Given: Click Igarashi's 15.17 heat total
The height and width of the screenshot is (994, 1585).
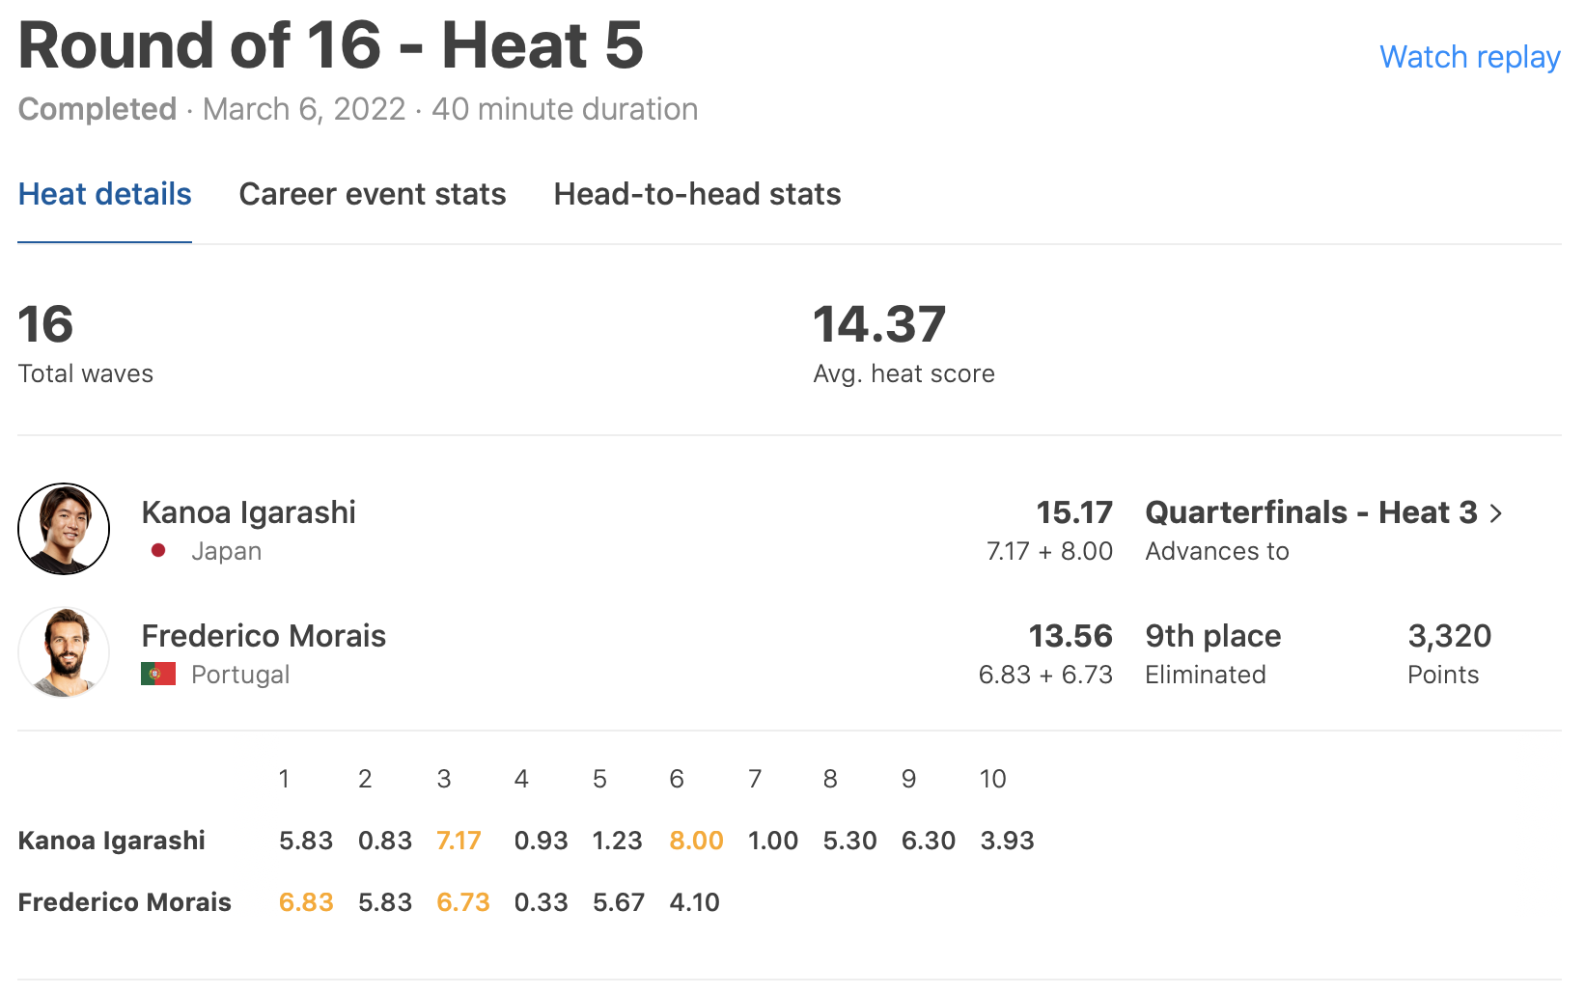Looking at the screenshot, I should click(1073, 512).
